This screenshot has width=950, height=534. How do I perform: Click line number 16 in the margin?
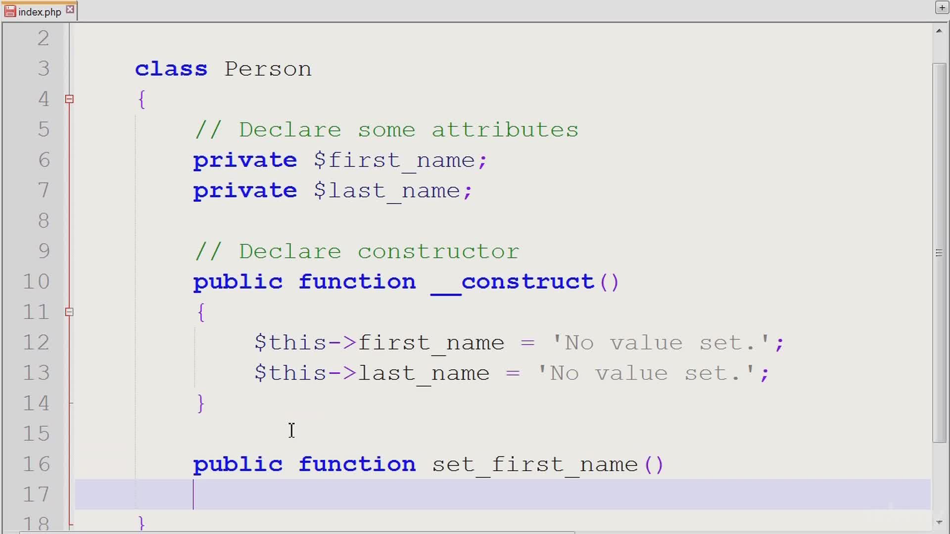click(x=36, y=464)
